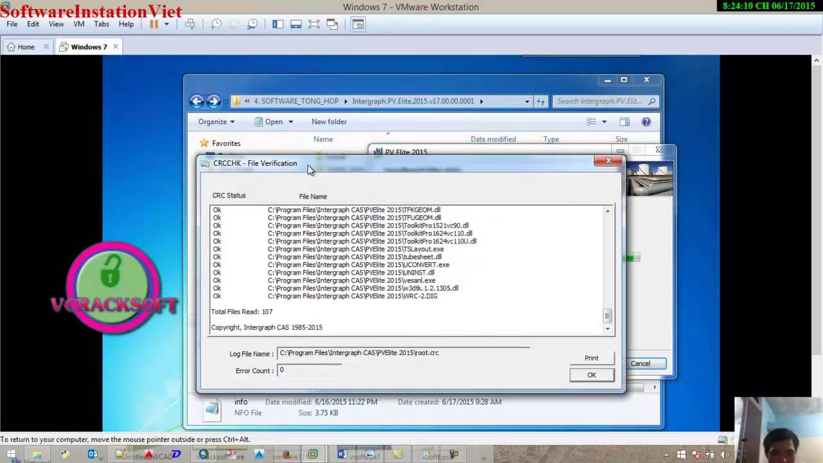Click the console view toolbar icon

click(x=358, y=24)
